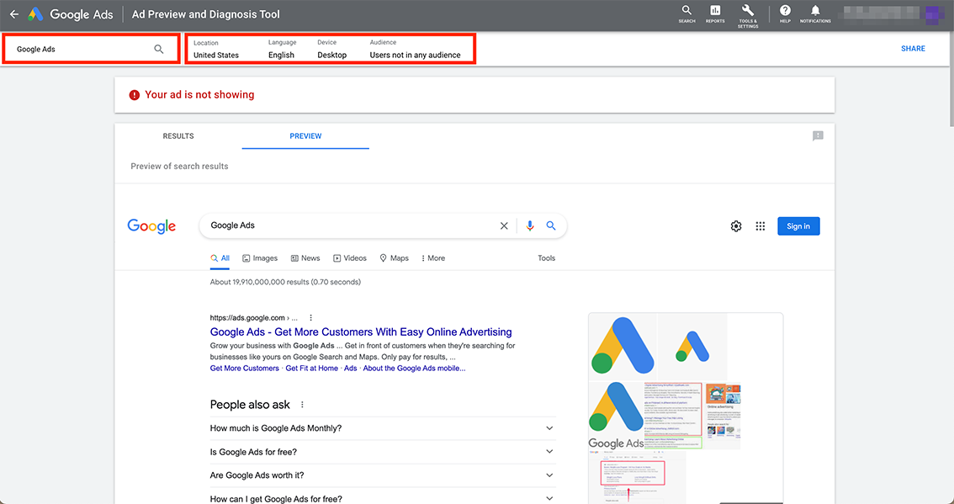Open the Reports icon
954x504 pixels.
click(715, 14)
